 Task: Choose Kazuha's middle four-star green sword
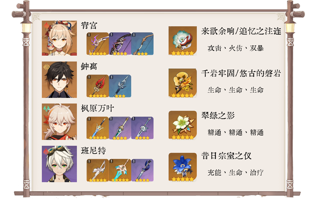point(120,128)
